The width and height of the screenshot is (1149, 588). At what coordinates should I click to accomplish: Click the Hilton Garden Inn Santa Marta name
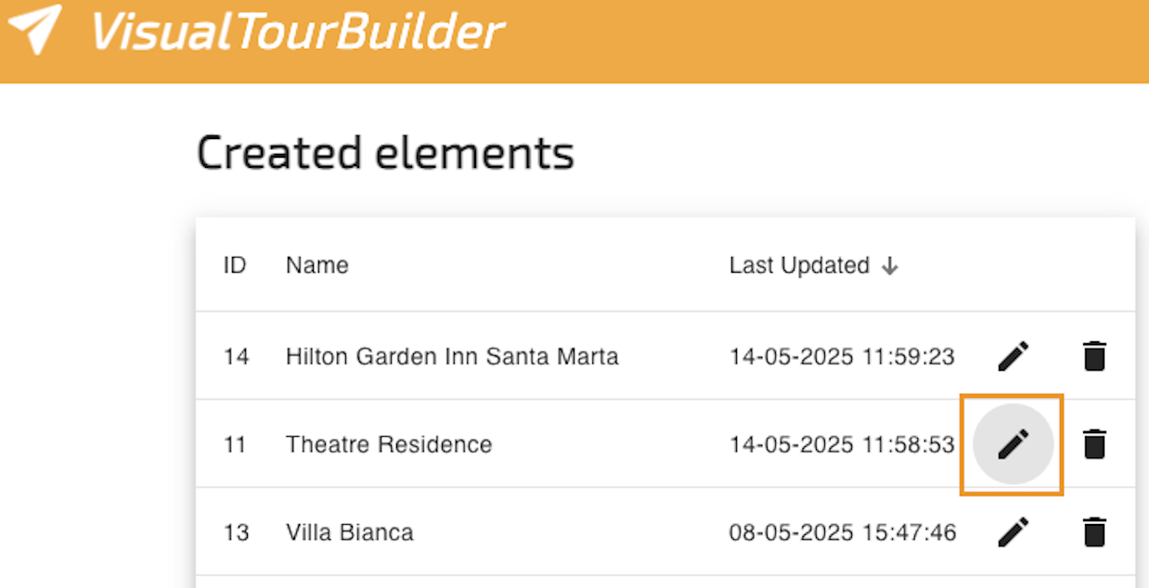[452, 356]
